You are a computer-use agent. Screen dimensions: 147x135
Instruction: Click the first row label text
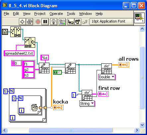(x=109, y=88)
